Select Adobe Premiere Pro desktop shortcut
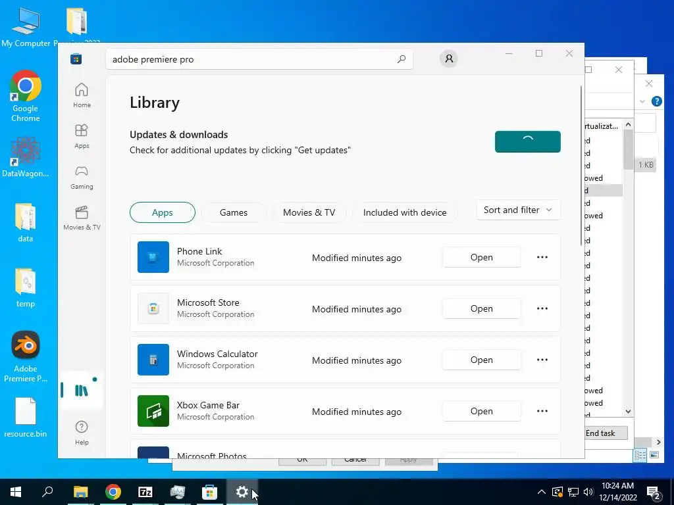 (26, 356)
